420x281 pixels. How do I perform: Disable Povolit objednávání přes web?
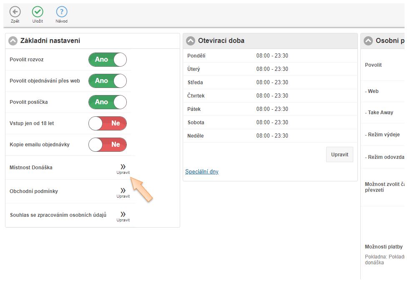(108, 81)
